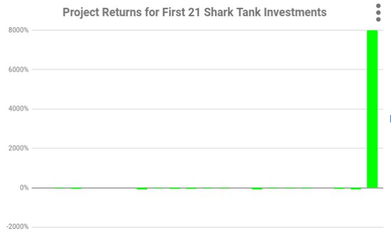391x238 pixels.
Task: Click the small negative bar beside the tall bar
Action: (356, 189)
